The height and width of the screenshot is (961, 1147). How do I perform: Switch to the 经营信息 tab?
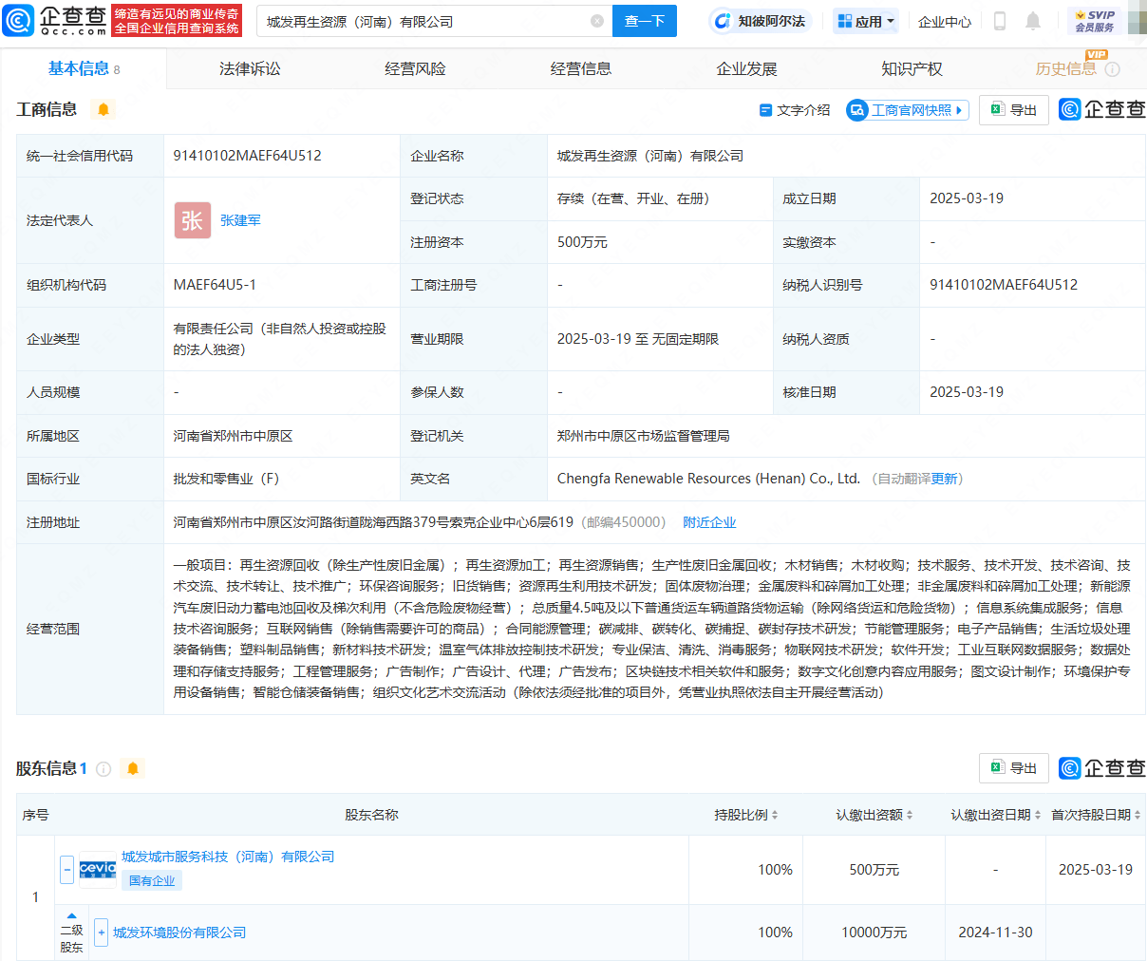tap(581, 68)
